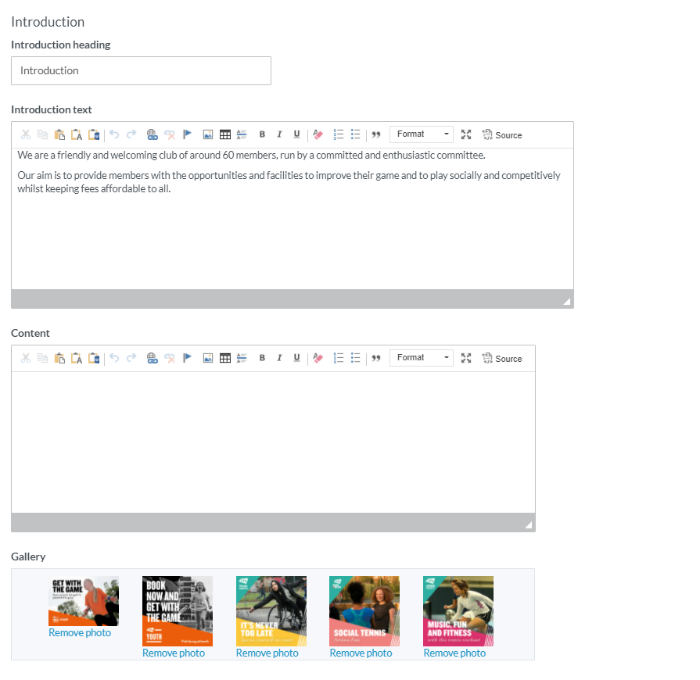This screenshot has width=700, height=680.
Task: Remove the 'Social Tennis' gallery photo
Action: (x=361, y=653)
